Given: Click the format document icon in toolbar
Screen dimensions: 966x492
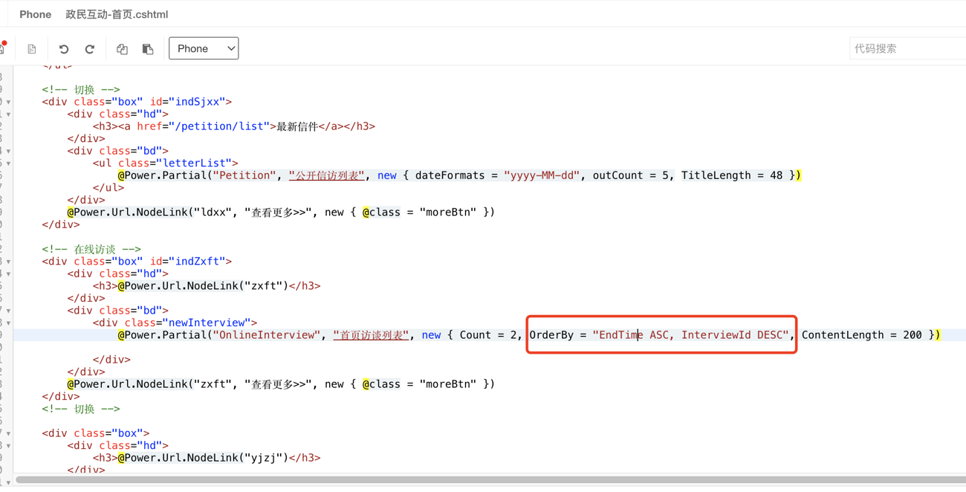Looking at the screenshot, I should (x=32, y=49).
